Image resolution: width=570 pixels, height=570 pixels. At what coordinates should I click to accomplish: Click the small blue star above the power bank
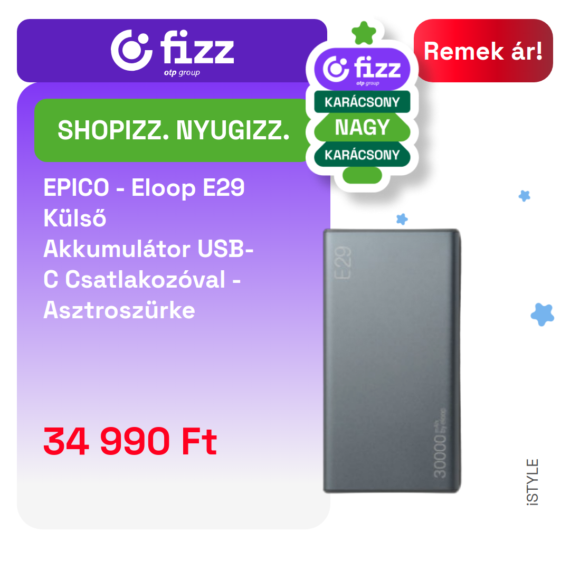[x=402, y=219]
